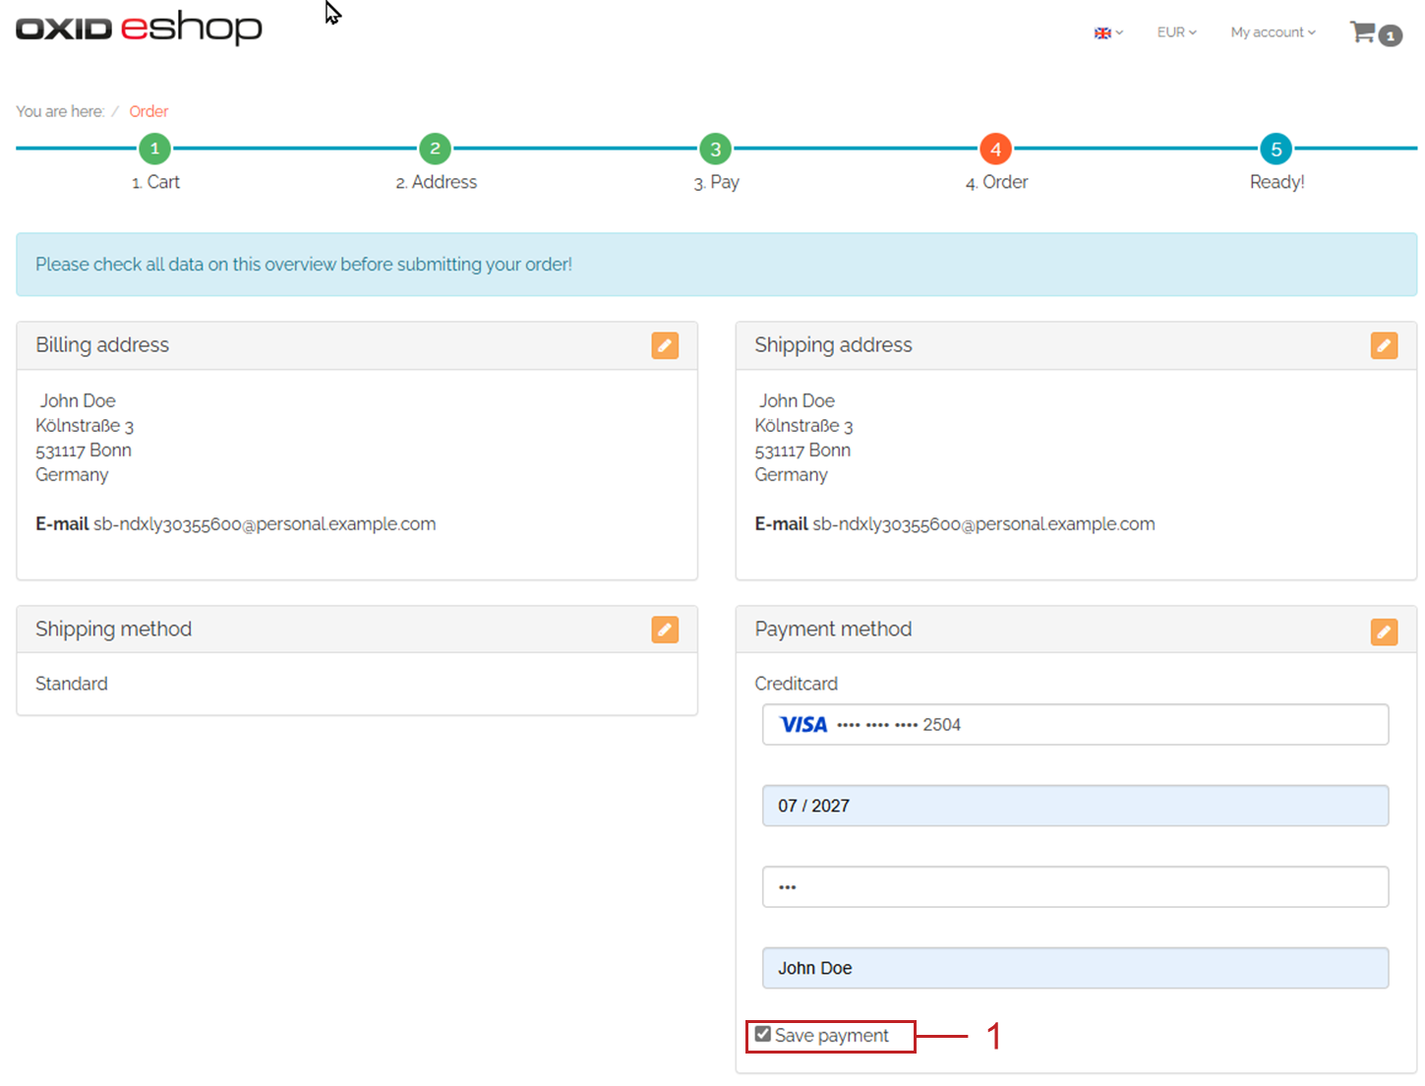The image size is (1425, 1086).
Task: Expand the EUR currency dropdown
Action: [1176, 32]
